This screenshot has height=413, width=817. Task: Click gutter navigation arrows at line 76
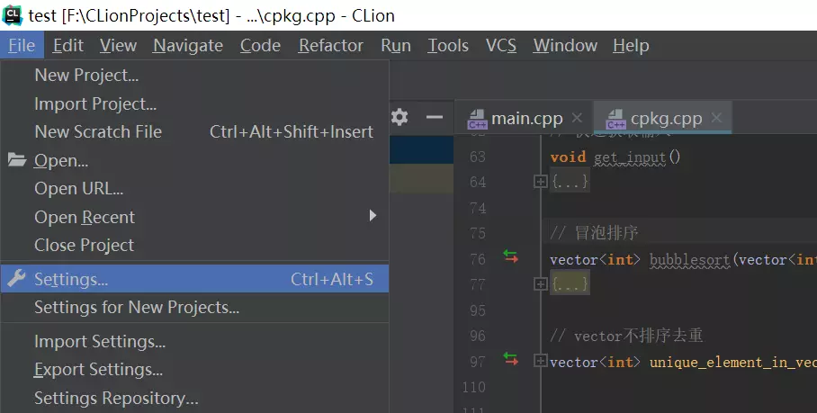pyautogui.click(x=511, y=256)
